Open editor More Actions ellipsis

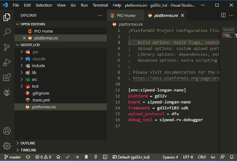point(231,15)
